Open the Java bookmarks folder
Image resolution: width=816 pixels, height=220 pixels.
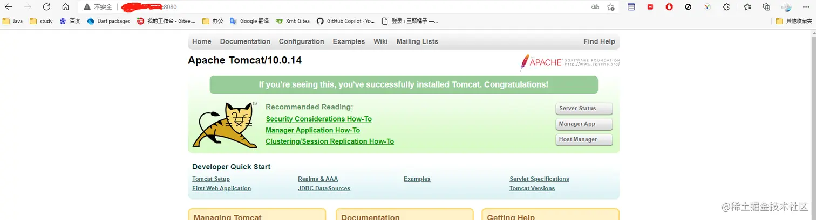point(12,21)
